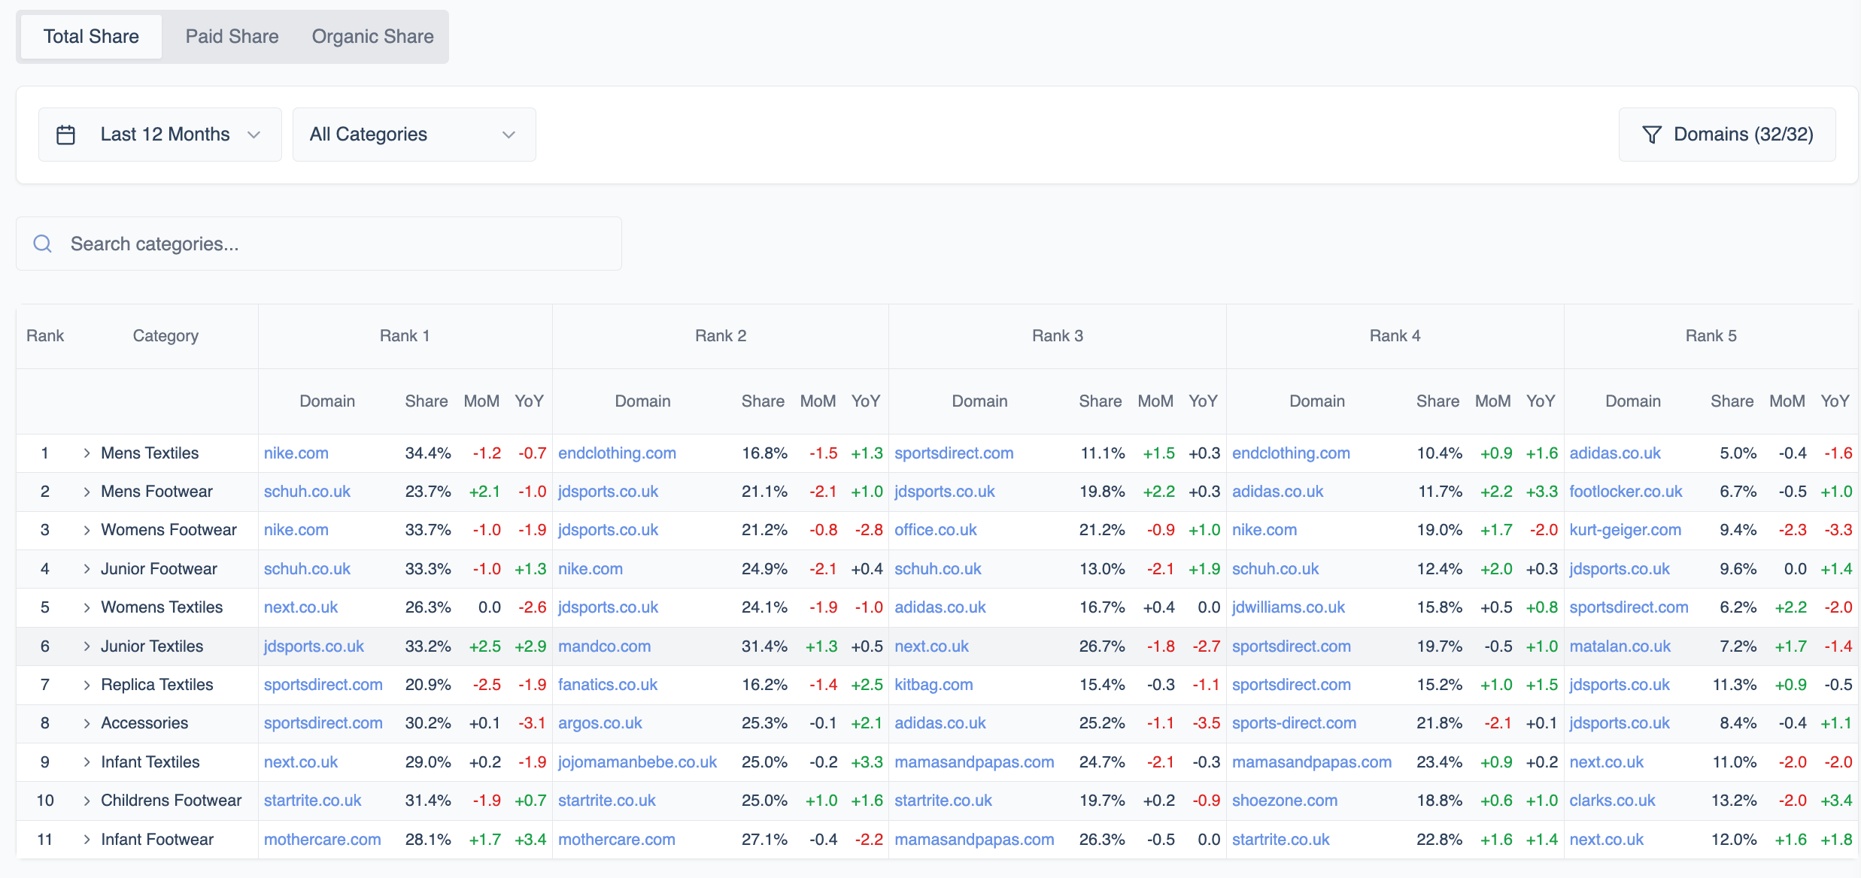Expand the Infant Footwear category row
Image resolution: width=1861 pixels, height=878 pixels.
point(86,839)
